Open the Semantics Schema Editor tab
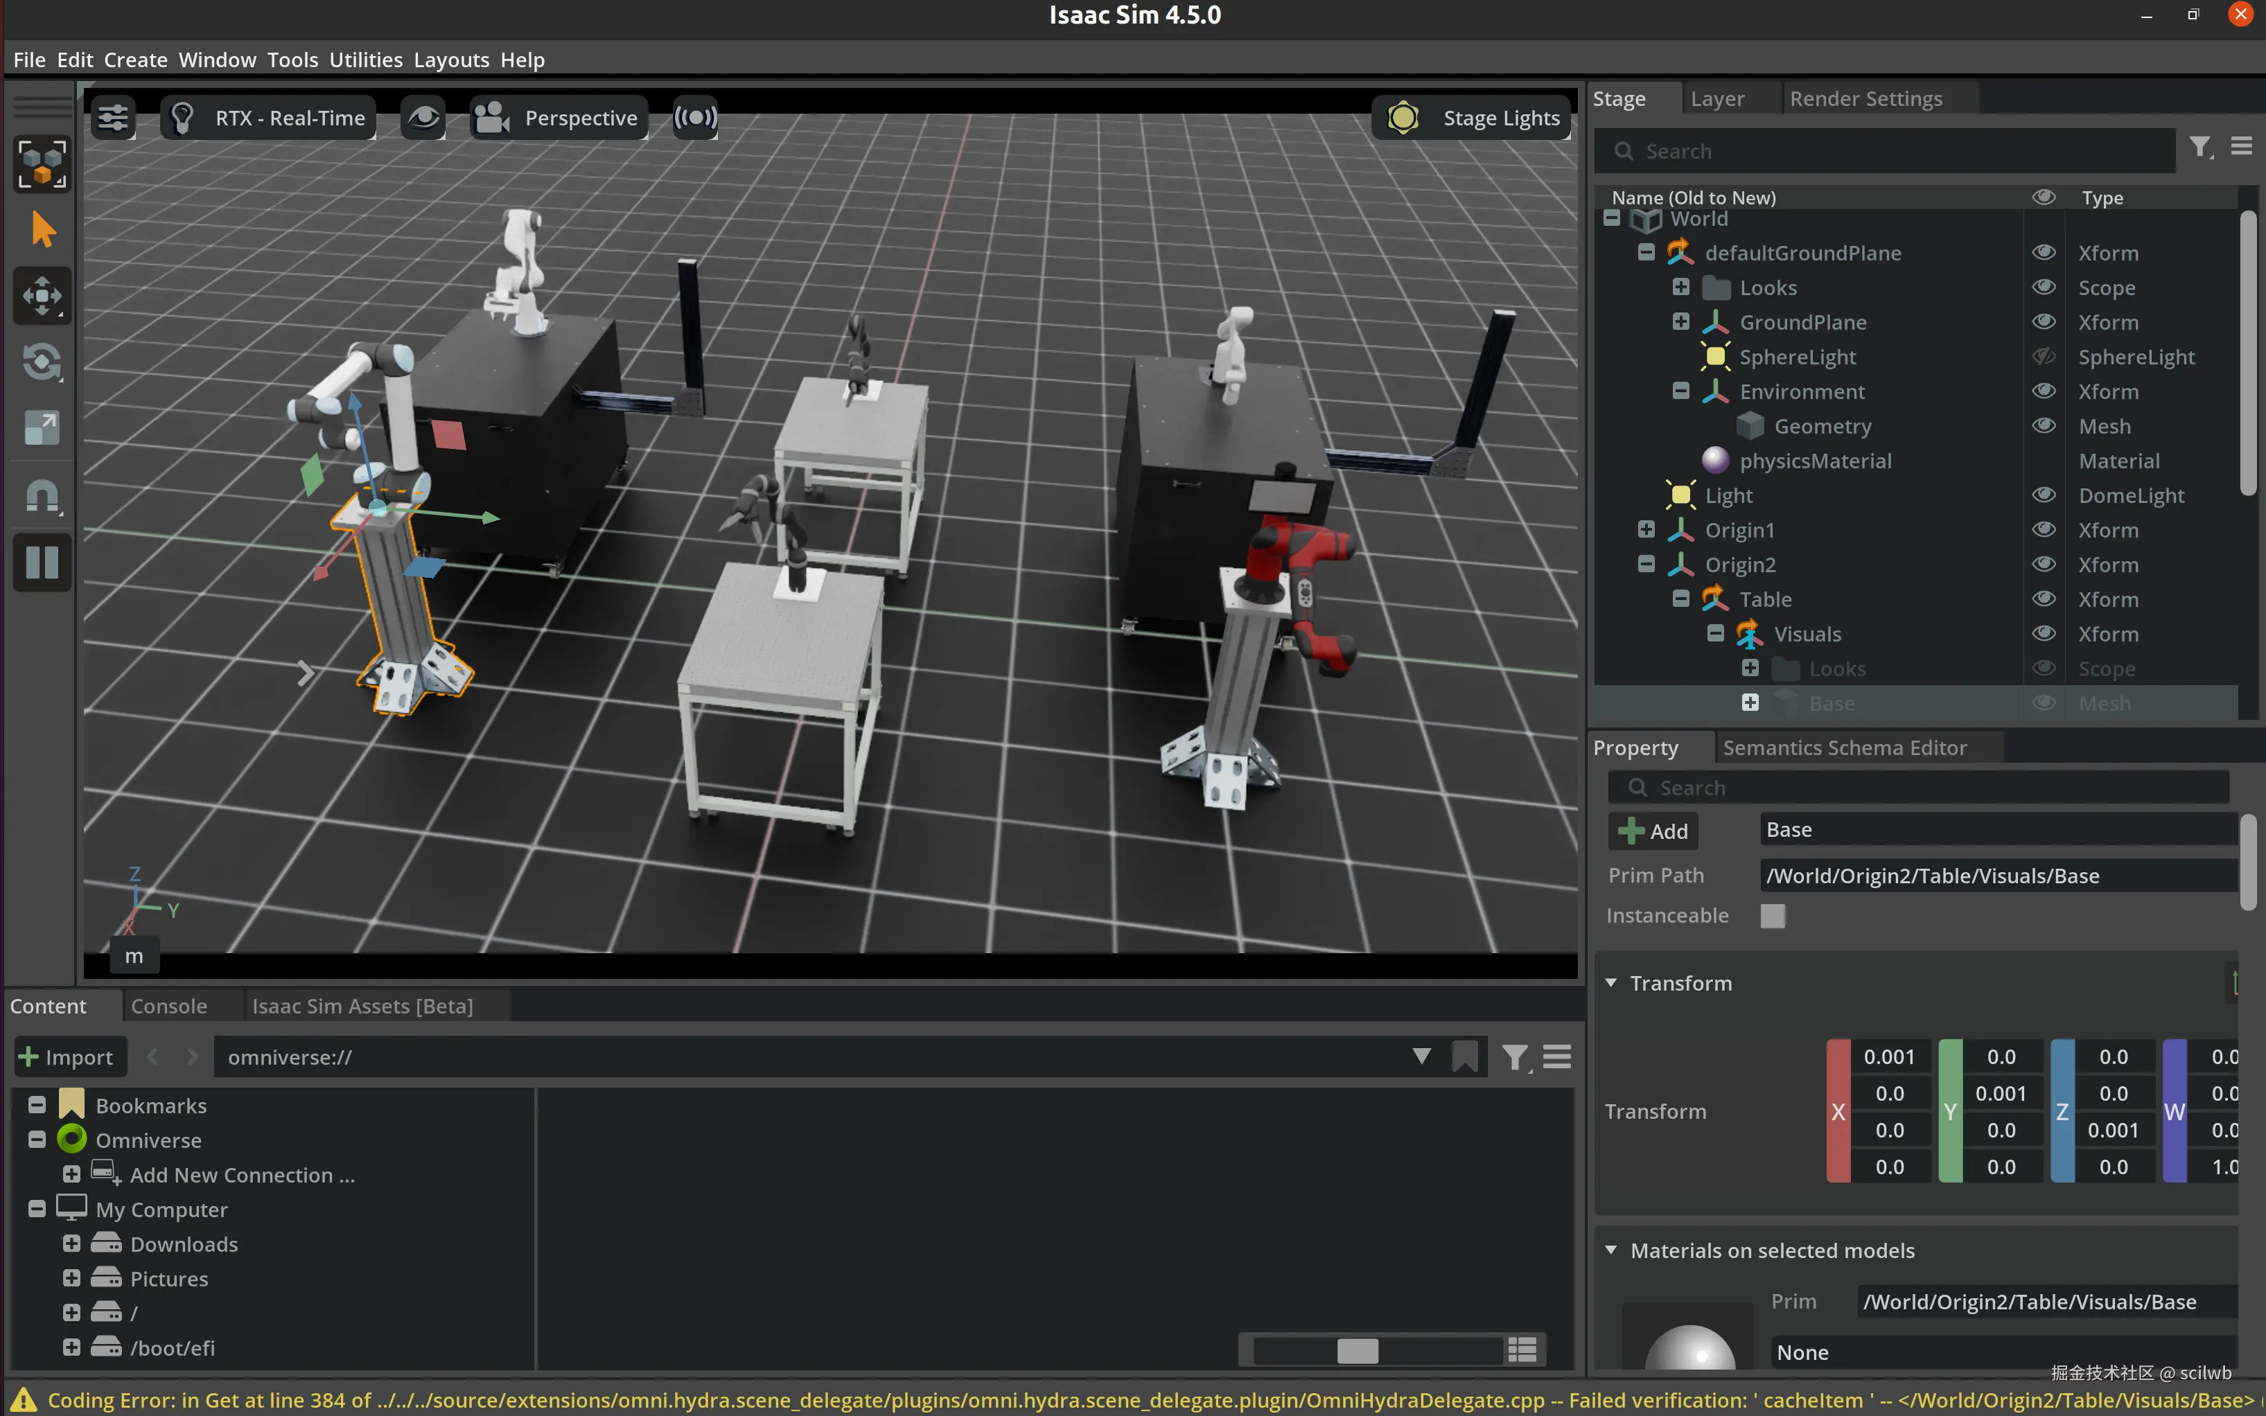The height and width of the screenshot is (1416, 2266). (1845, 747)
